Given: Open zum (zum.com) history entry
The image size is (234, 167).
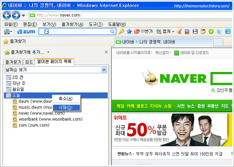Looking at the screenshot, I should point(31,125).
